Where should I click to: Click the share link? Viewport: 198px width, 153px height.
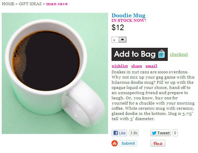[x=137, y=66]
